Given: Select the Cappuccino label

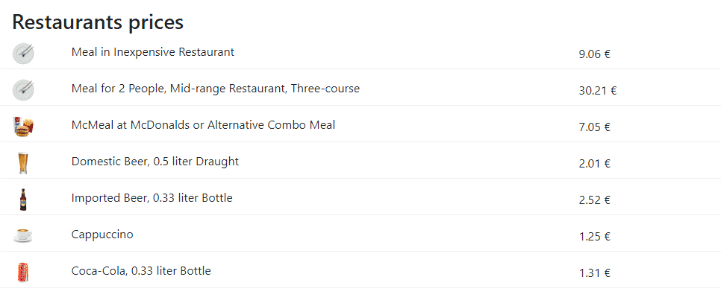Looking at the screenshot, I should (102, 235).
